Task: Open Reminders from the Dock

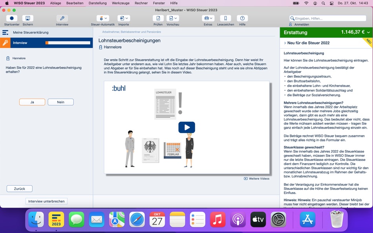Action: click(197, 219)
